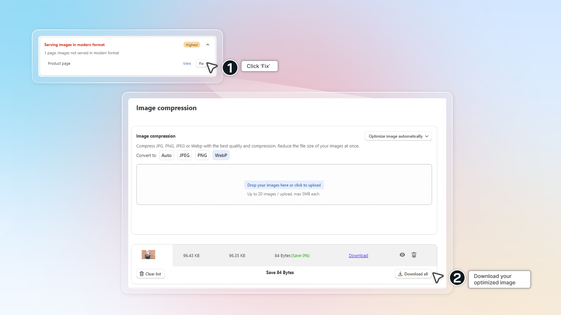Click the 'Click Fix' callout label

tap(259, 66)
